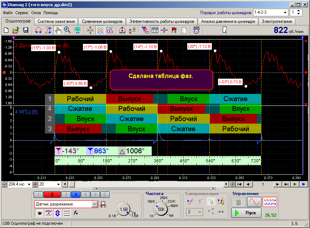Toggle channel D button
This screenshot has width=310, height=228.
105,195
